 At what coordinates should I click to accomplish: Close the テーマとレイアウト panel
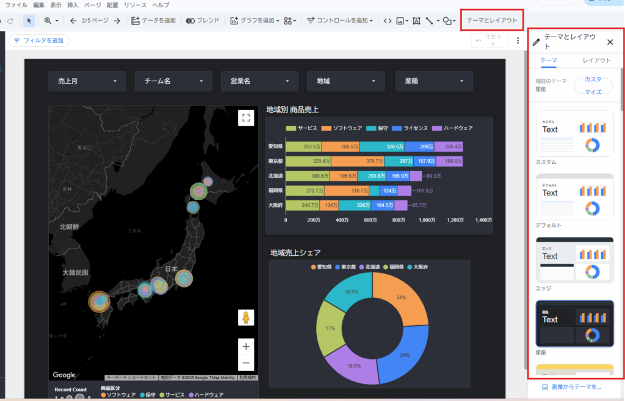(610, 42)
